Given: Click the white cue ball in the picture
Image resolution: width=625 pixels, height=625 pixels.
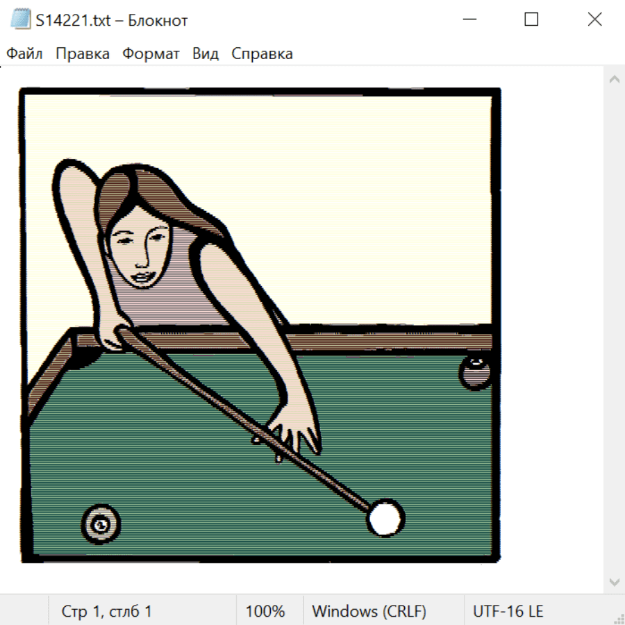Looking at the screenshot, I should (x=385, y=519).
